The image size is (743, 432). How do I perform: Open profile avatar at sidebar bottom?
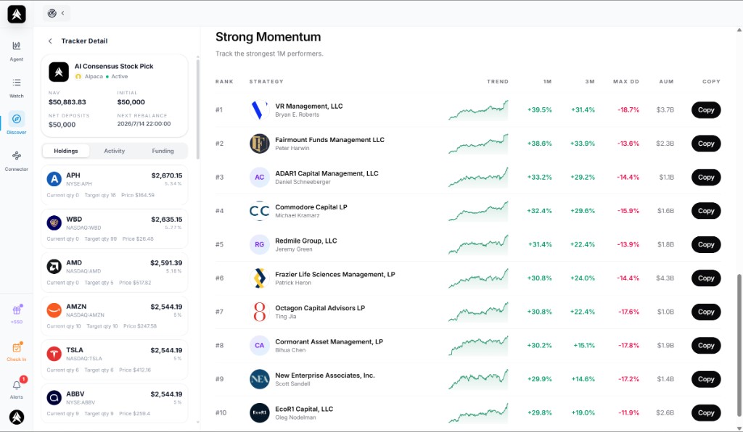point(17,417)
